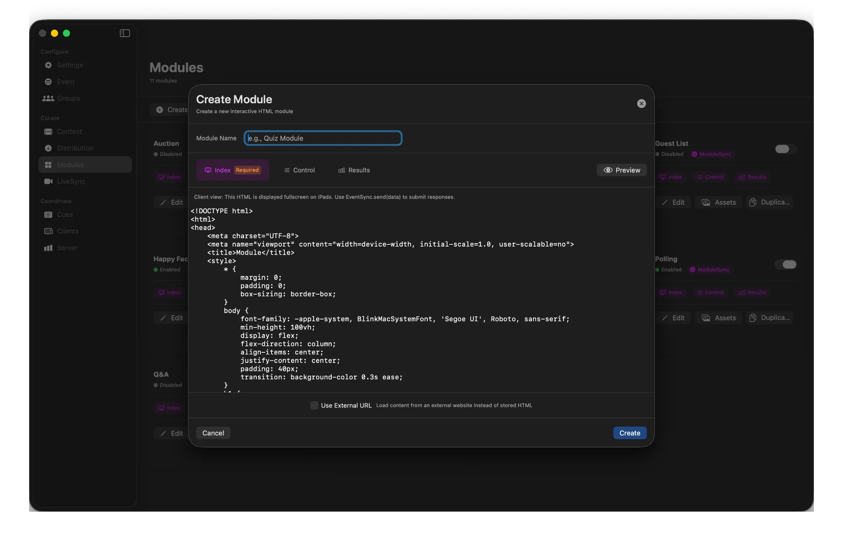
Task: Open the Index Required tab
Action: [x=232, y=170]
